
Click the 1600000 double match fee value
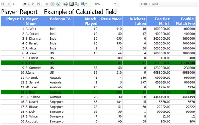[188, 63]
